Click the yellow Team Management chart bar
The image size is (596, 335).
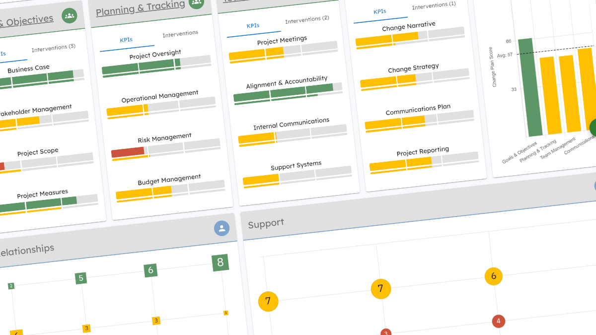571,93
